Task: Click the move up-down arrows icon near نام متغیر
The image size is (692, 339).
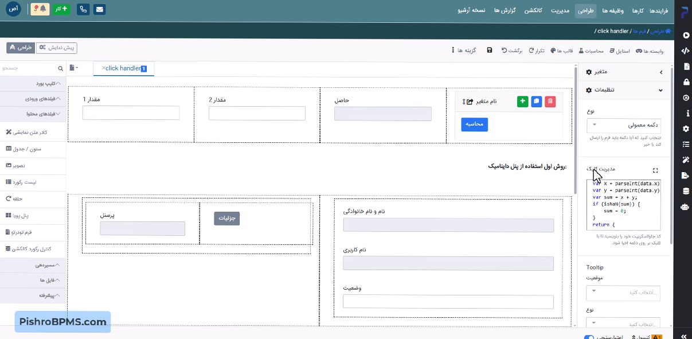Action: (x=464, y=102)
